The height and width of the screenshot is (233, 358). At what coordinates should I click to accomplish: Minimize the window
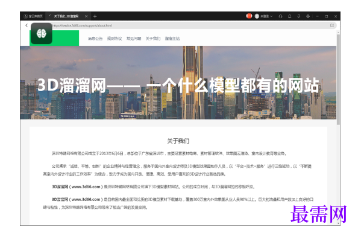[x=318, y=16]
